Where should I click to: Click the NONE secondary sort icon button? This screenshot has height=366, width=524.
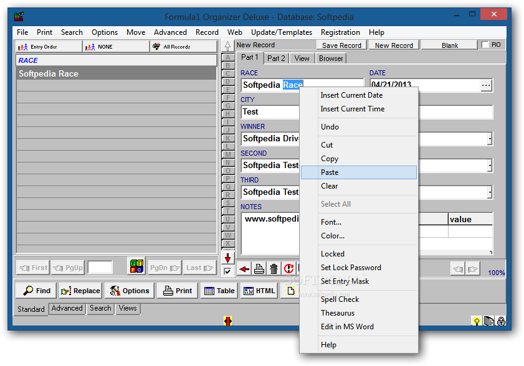[x=116, y=47]
